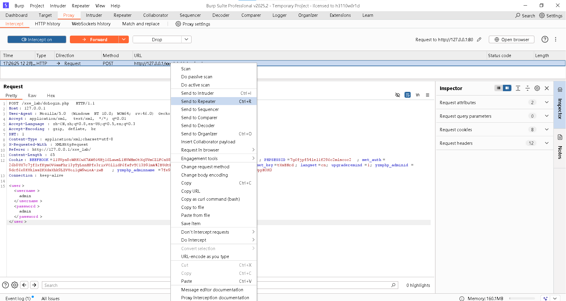The image size is (566, 301).
Task: Open Proxy settings gear
Action: click(178, 24)
